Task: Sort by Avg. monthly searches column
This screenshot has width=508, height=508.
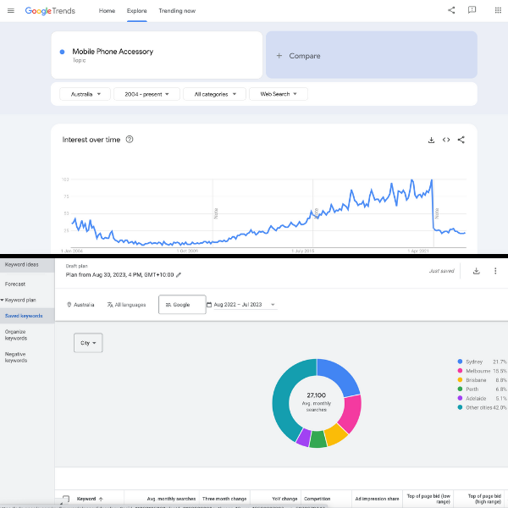Action: [171, 499]
